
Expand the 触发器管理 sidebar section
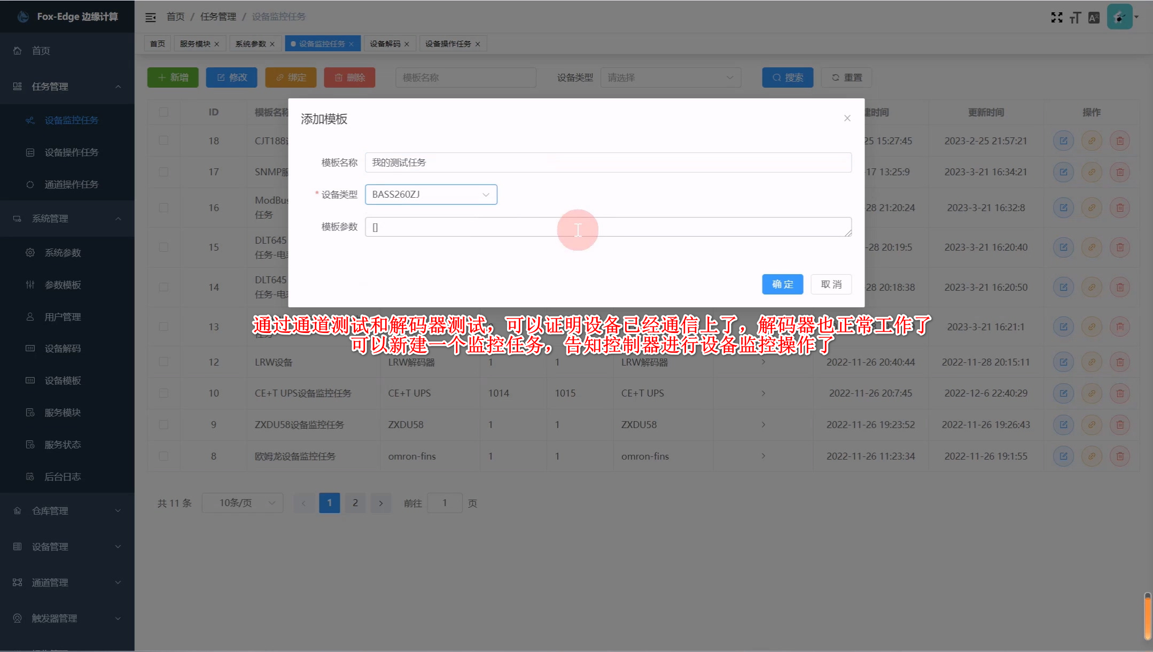tap(67, 618)
